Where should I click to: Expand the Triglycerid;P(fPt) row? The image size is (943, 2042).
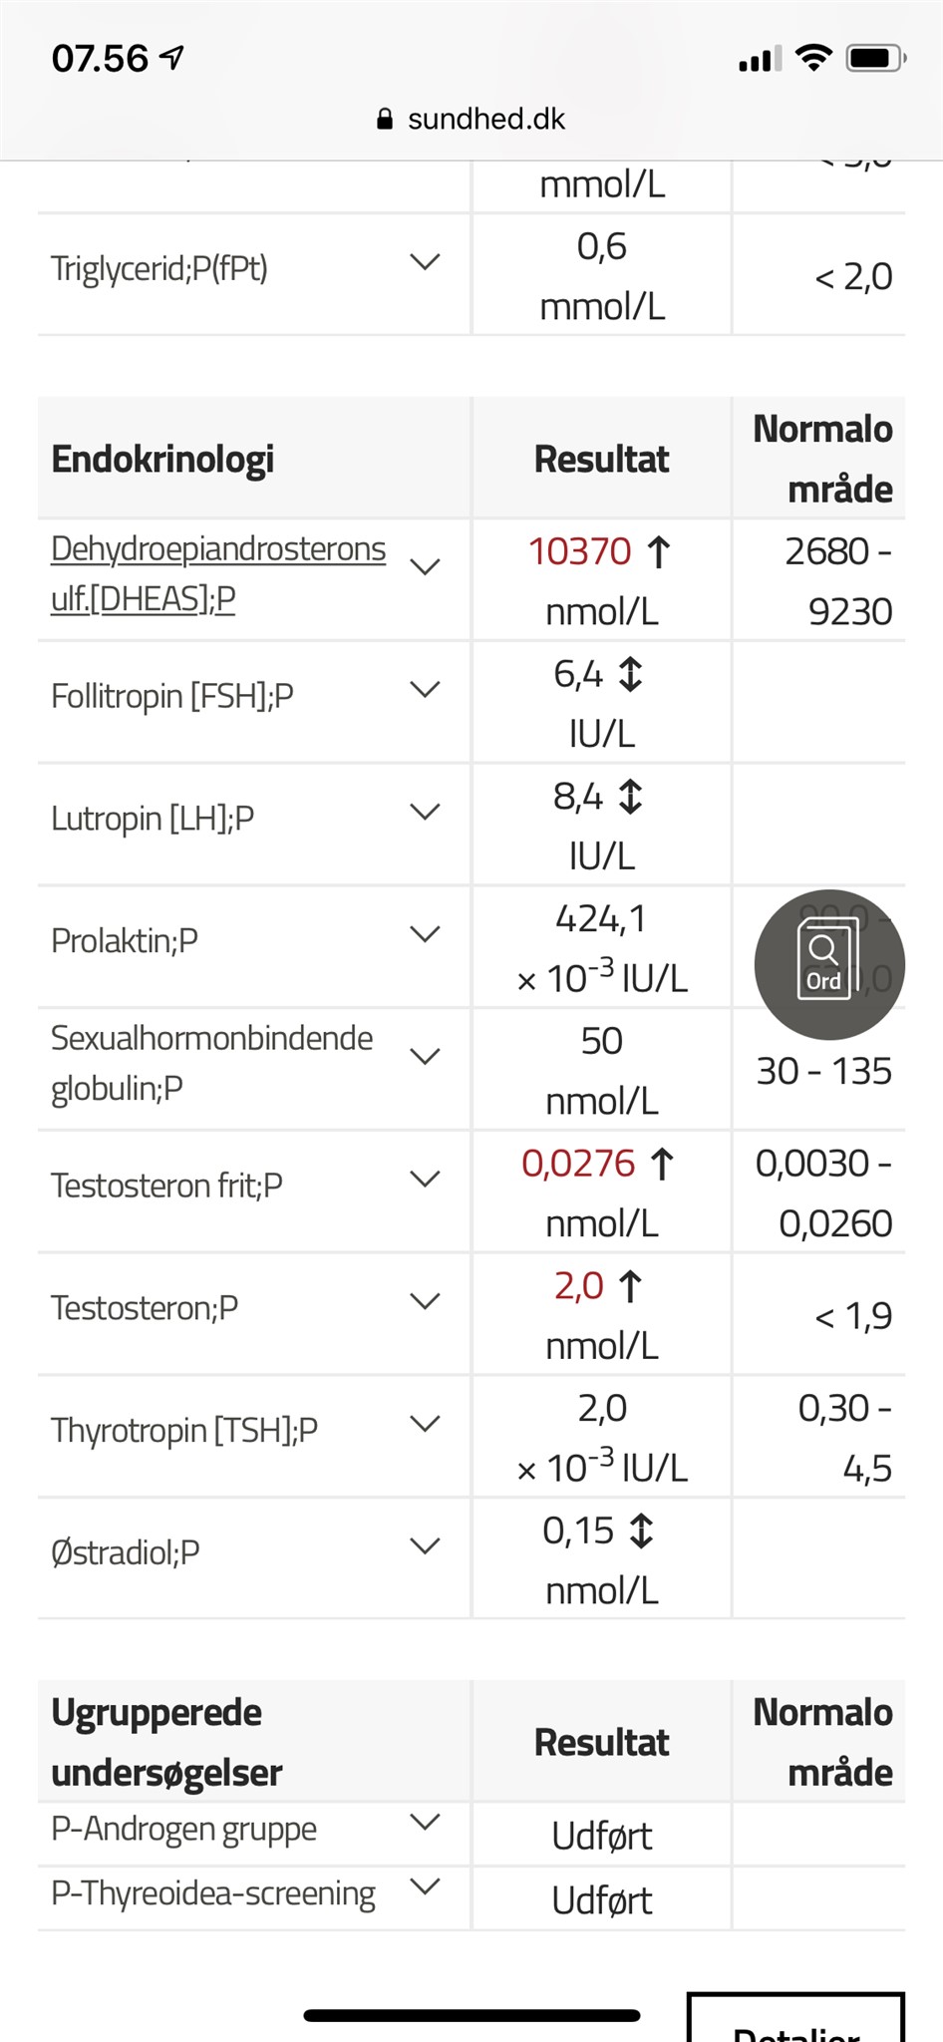[x=426, y=262]
